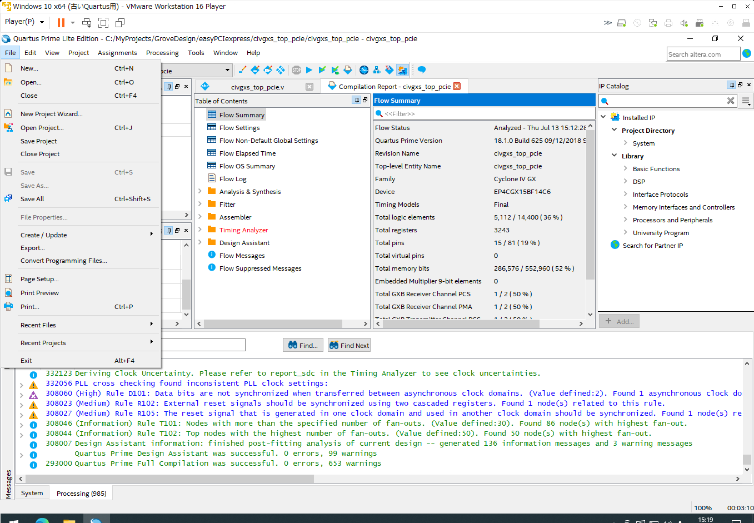754x523 pixels.
Task: Launch Timing Analyzer clock icon in toolbar
Action: tap(364, 70)
